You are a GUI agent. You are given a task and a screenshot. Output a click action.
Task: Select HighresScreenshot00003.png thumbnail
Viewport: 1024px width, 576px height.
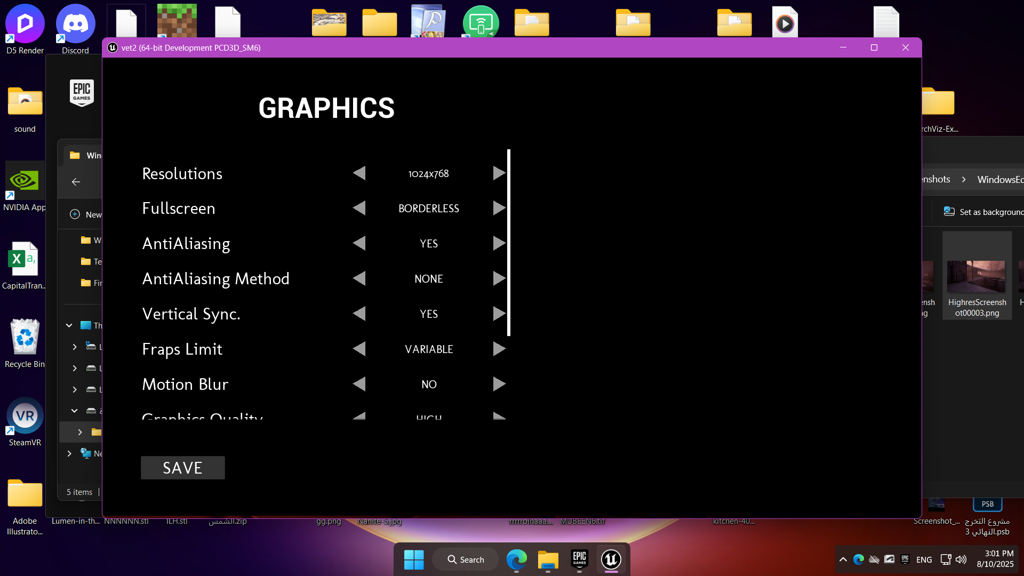click(977, 277)
